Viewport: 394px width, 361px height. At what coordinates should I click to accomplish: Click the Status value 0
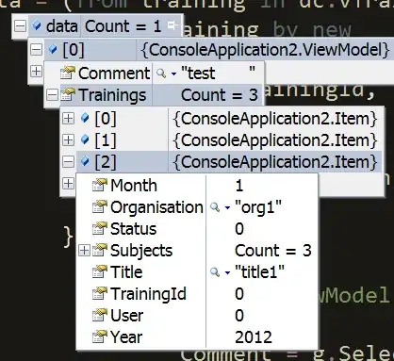239,229
